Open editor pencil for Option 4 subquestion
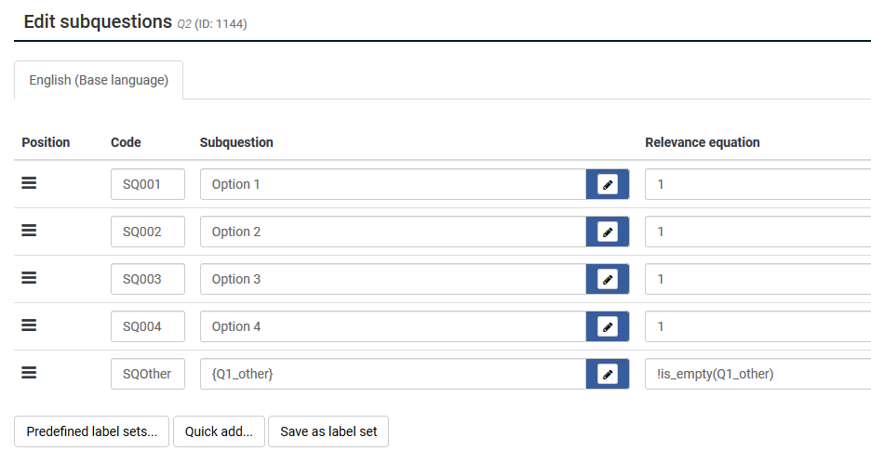Image resolution: width=871 pixels, height=464 pixels. click(607, 326)
